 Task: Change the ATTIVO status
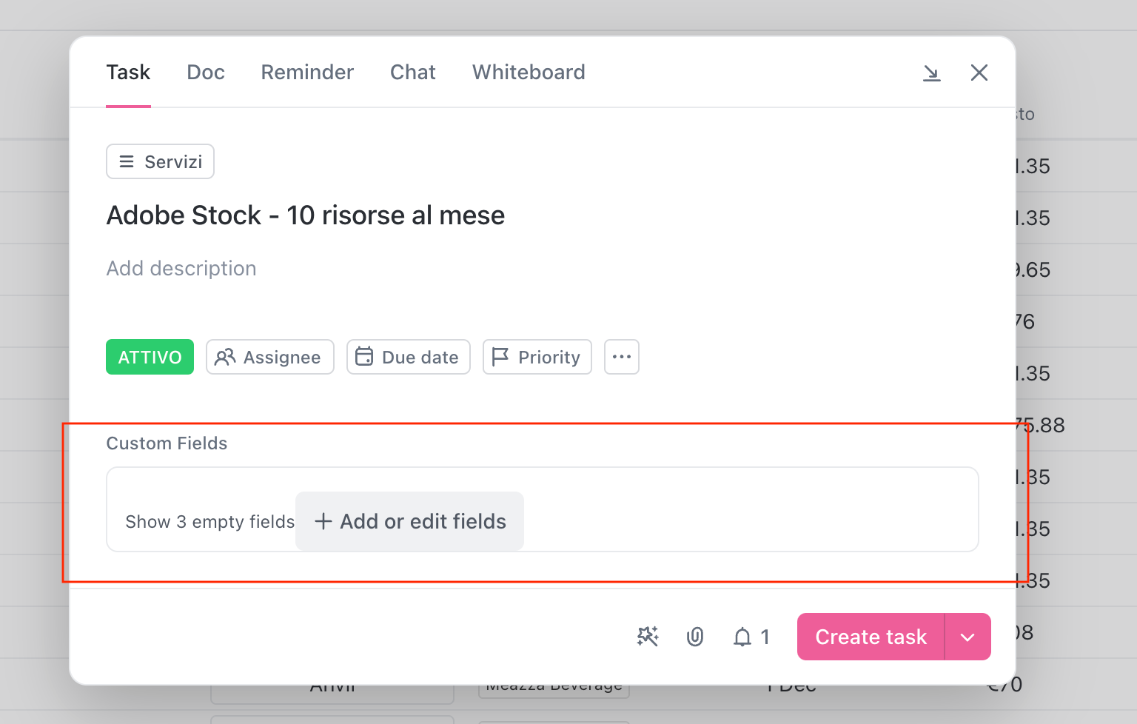[150, 357]
